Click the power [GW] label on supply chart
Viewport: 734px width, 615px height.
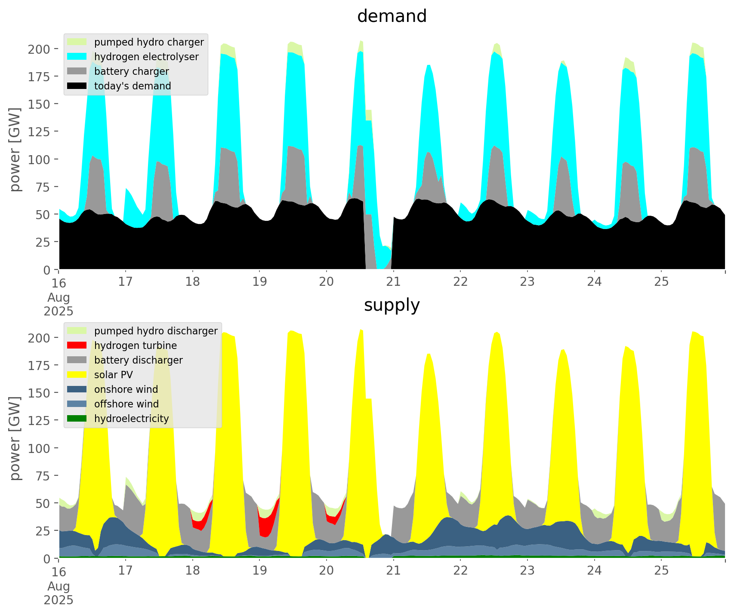(x=15, y=438)
